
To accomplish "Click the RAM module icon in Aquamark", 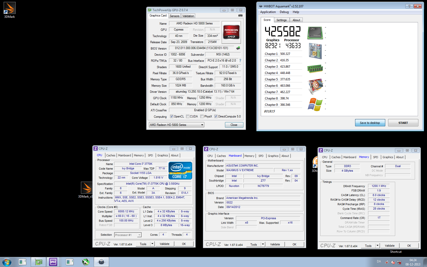I will tap(315, 69).
